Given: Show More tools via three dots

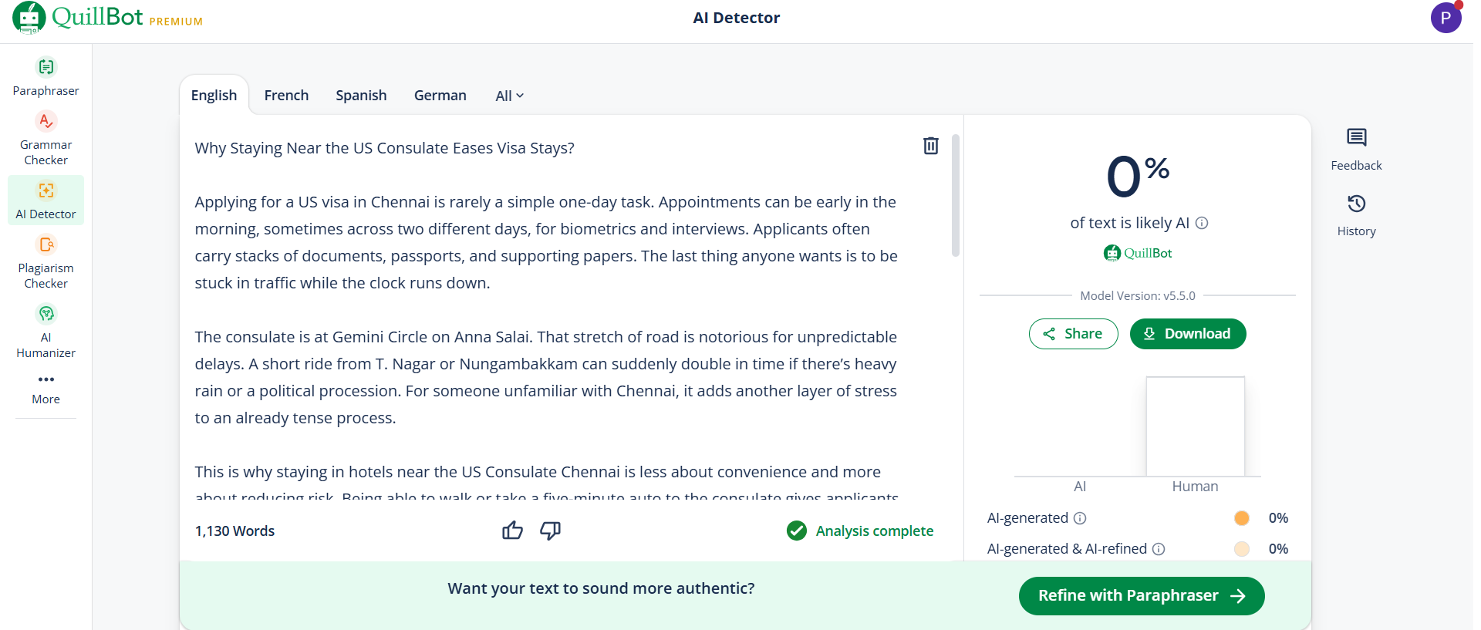Looking at the screenshot, I should 46,379.
